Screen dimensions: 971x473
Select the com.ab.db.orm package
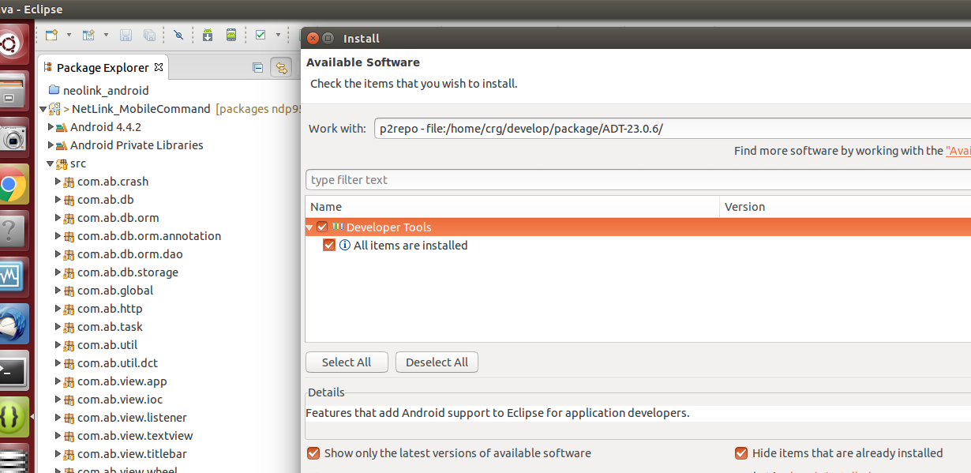point(118,218)
